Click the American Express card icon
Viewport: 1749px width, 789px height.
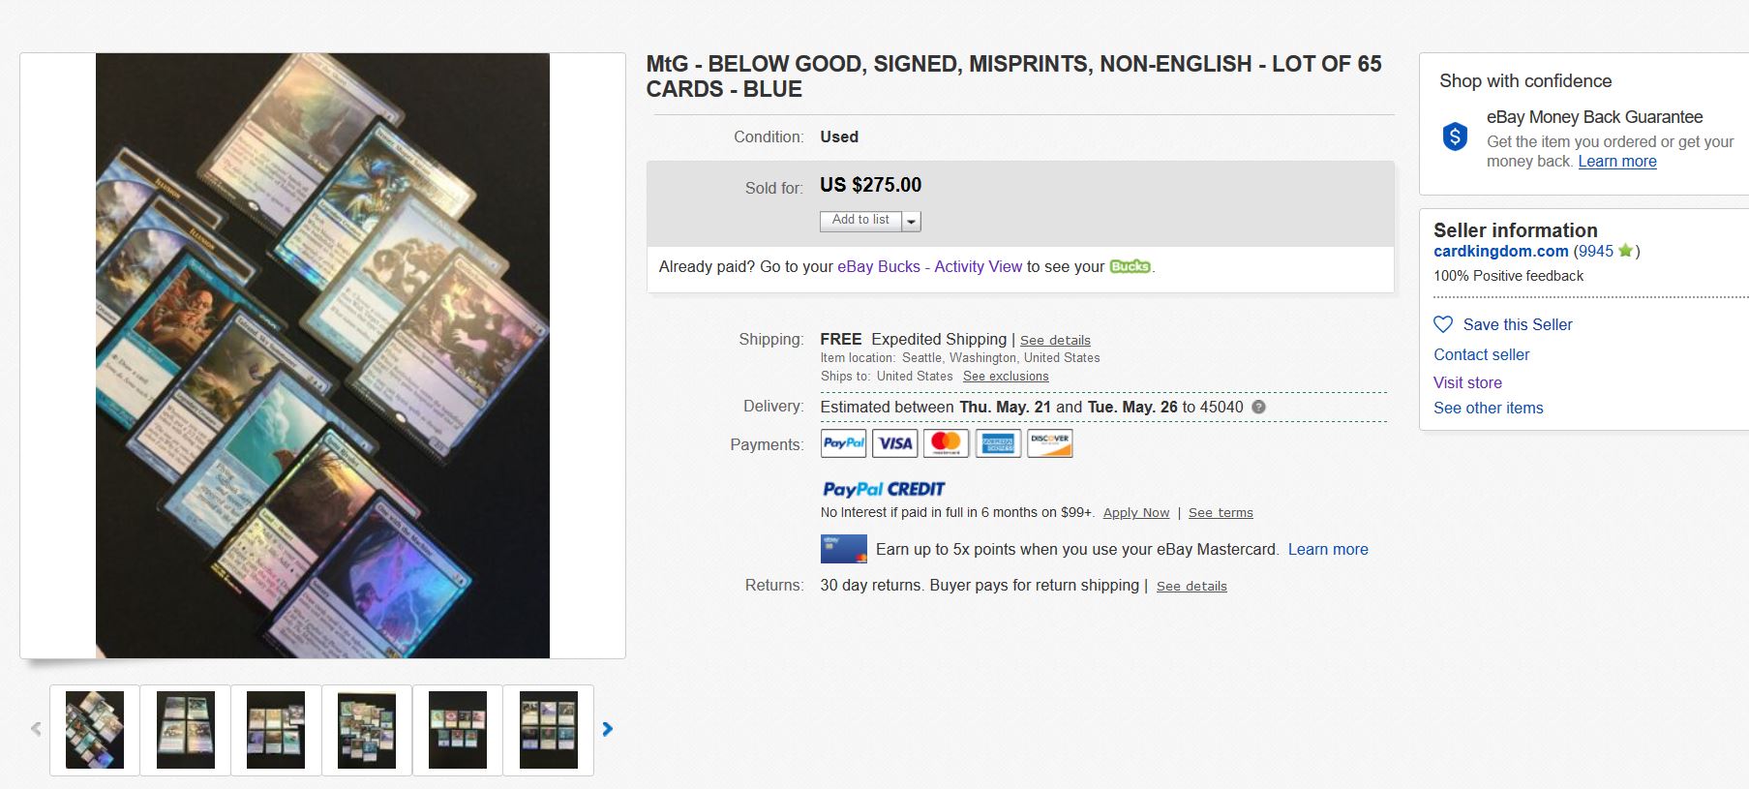(x=998, y=443)
